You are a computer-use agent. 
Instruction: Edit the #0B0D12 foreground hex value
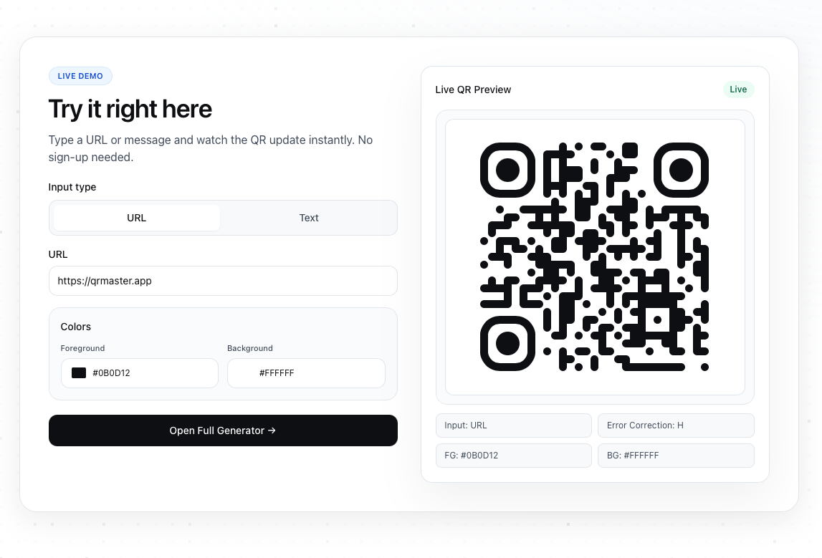click(x=111, y=373)
